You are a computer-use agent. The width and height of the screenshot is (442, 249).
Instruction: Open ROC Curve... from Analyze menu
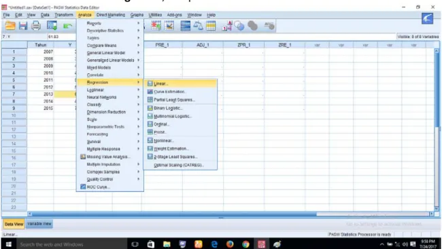coord(110,187)
